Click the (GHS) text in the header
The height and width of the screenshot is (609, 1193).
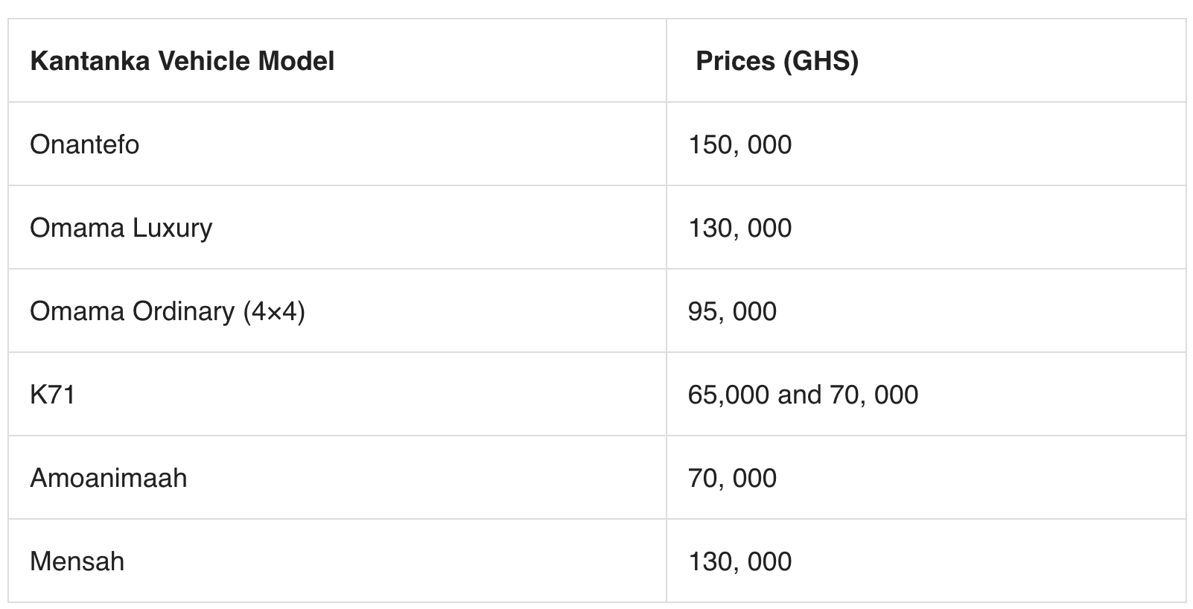pos(821,61)
